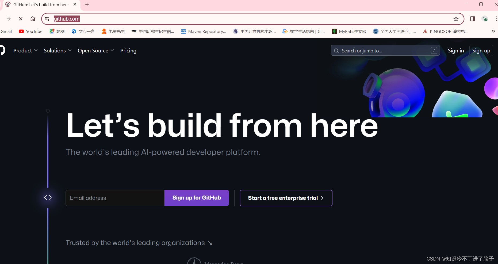This screenshot has height=264, width=498.
Task: Open the 数字生活指南 bookmark
Action: coord(304,31)
